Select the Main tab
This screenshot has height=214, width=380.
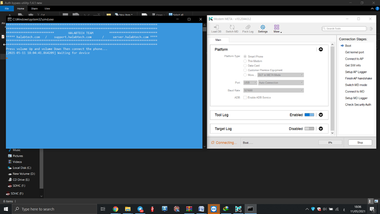pos(218,40)
